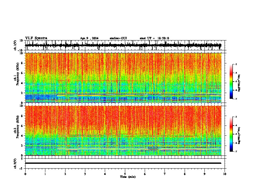Click the ch.1 spectrogram color bar

231,82
